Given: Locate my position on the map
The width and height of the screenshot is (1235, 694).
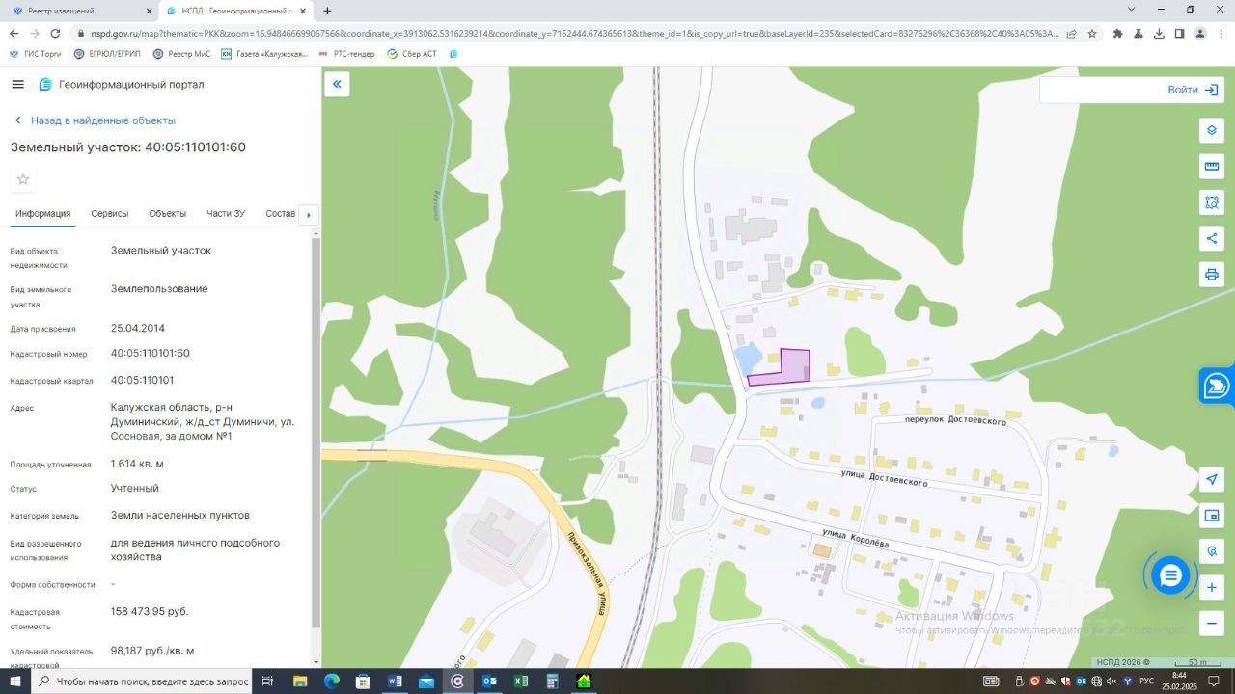Looking at the screenshot, I should click(x=1212, y=480).
